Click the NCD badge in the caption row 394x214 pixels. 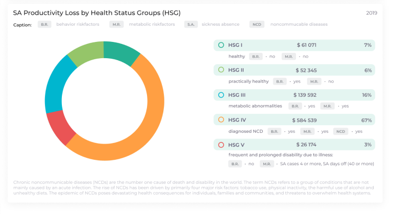tap(256, 24)
